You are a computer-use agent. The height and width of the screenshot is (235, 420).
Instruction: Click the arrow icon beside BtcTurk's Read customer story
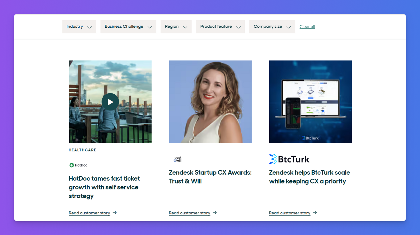[x=315, y=213]
